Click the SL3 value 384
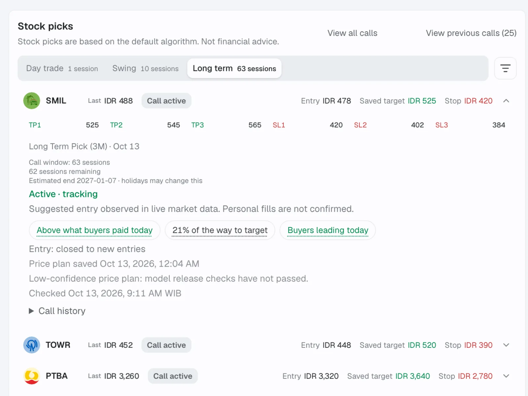This screenshot has height=396, width=528. (x=499, y=125)
